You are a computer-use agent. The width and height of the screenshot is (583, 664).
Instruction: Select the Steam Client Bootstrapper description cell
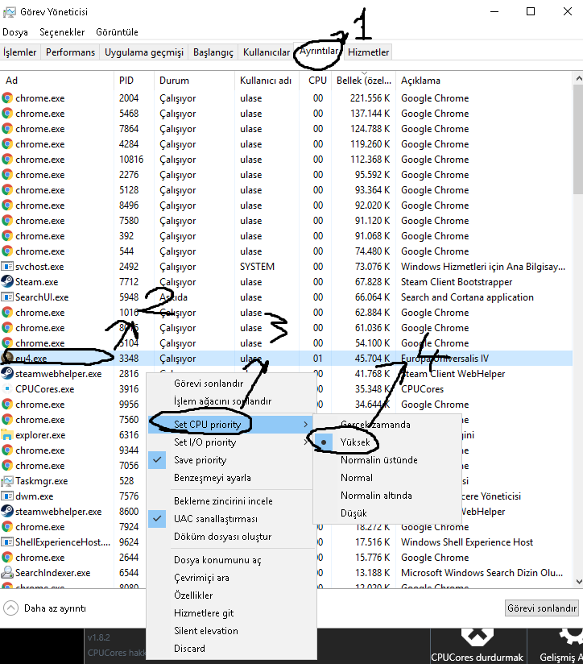(457, 281)
